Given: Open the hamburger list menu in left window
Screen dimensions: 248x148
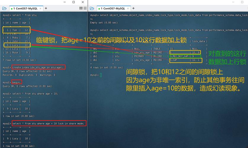Looking at the screenshot, I should (x=85, y=8).
